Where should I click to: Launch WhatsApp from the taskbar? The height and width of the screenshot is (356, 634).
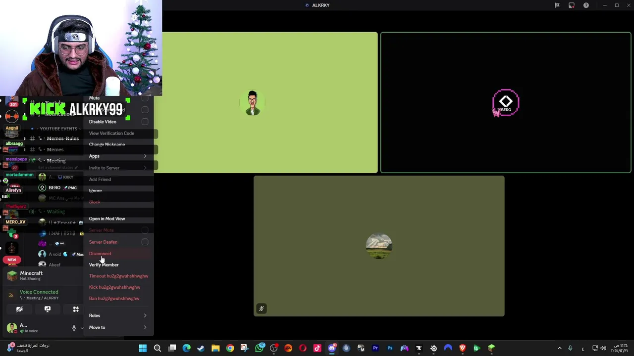coord(259,348)
